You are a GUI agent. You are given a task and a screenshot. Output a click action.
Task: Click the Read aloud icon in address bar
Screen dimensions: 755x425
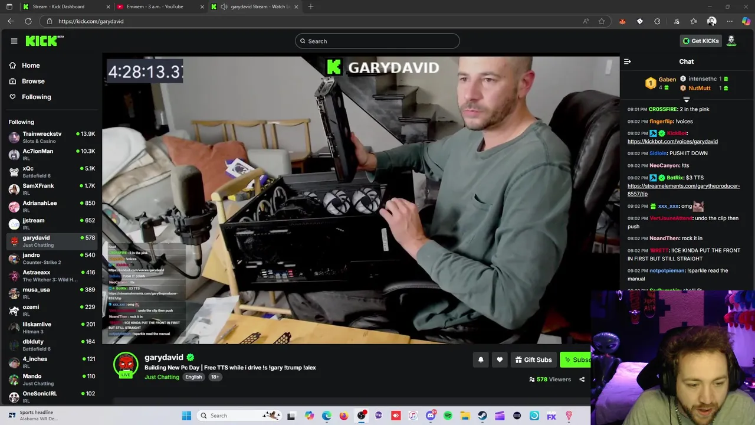click(586, 21)
